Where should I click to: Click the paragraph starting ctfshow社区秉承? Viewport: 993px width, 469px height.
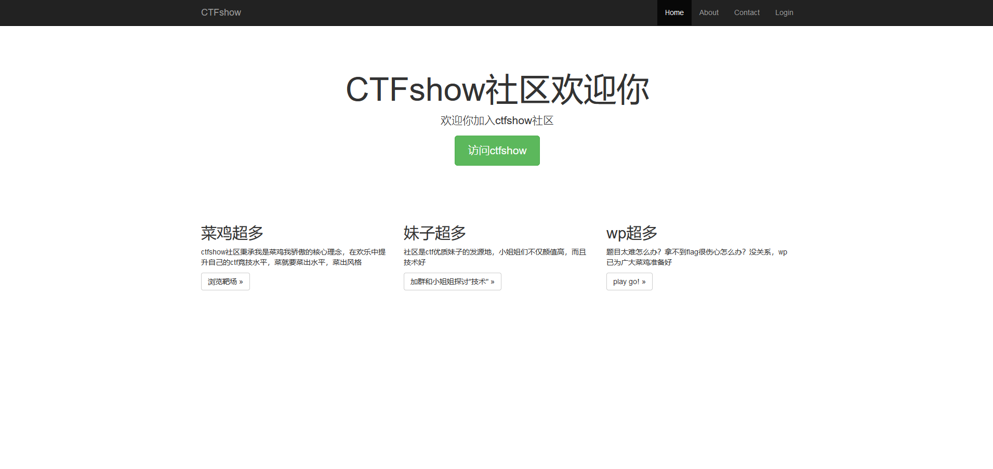(294, 257)
